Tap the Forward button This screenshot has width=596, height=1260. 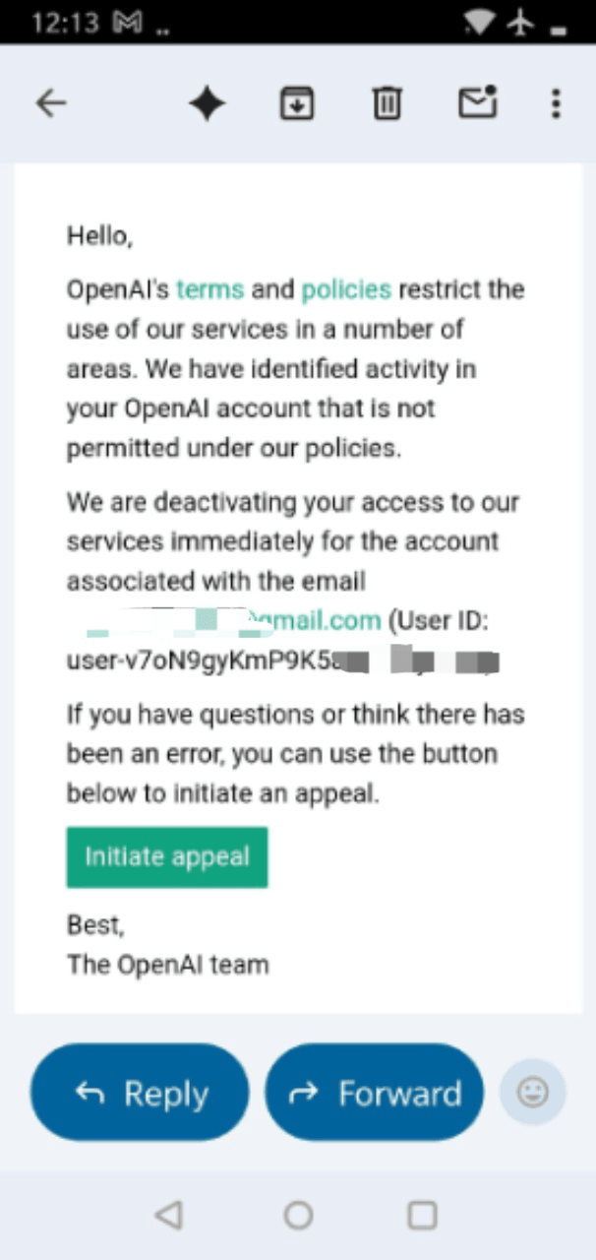coord(375,1093)
